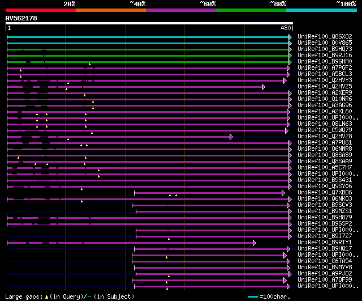The height and width of the screenshot is (301, 362).
Task: Open the UniRef100_B9I7Z7 label
Action: click(325, 236)
